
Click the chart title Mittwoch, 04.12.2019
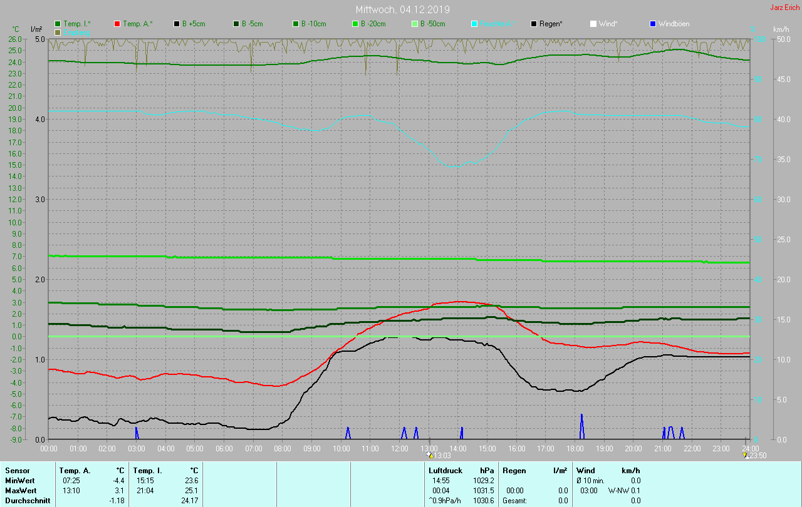point(402,9)
